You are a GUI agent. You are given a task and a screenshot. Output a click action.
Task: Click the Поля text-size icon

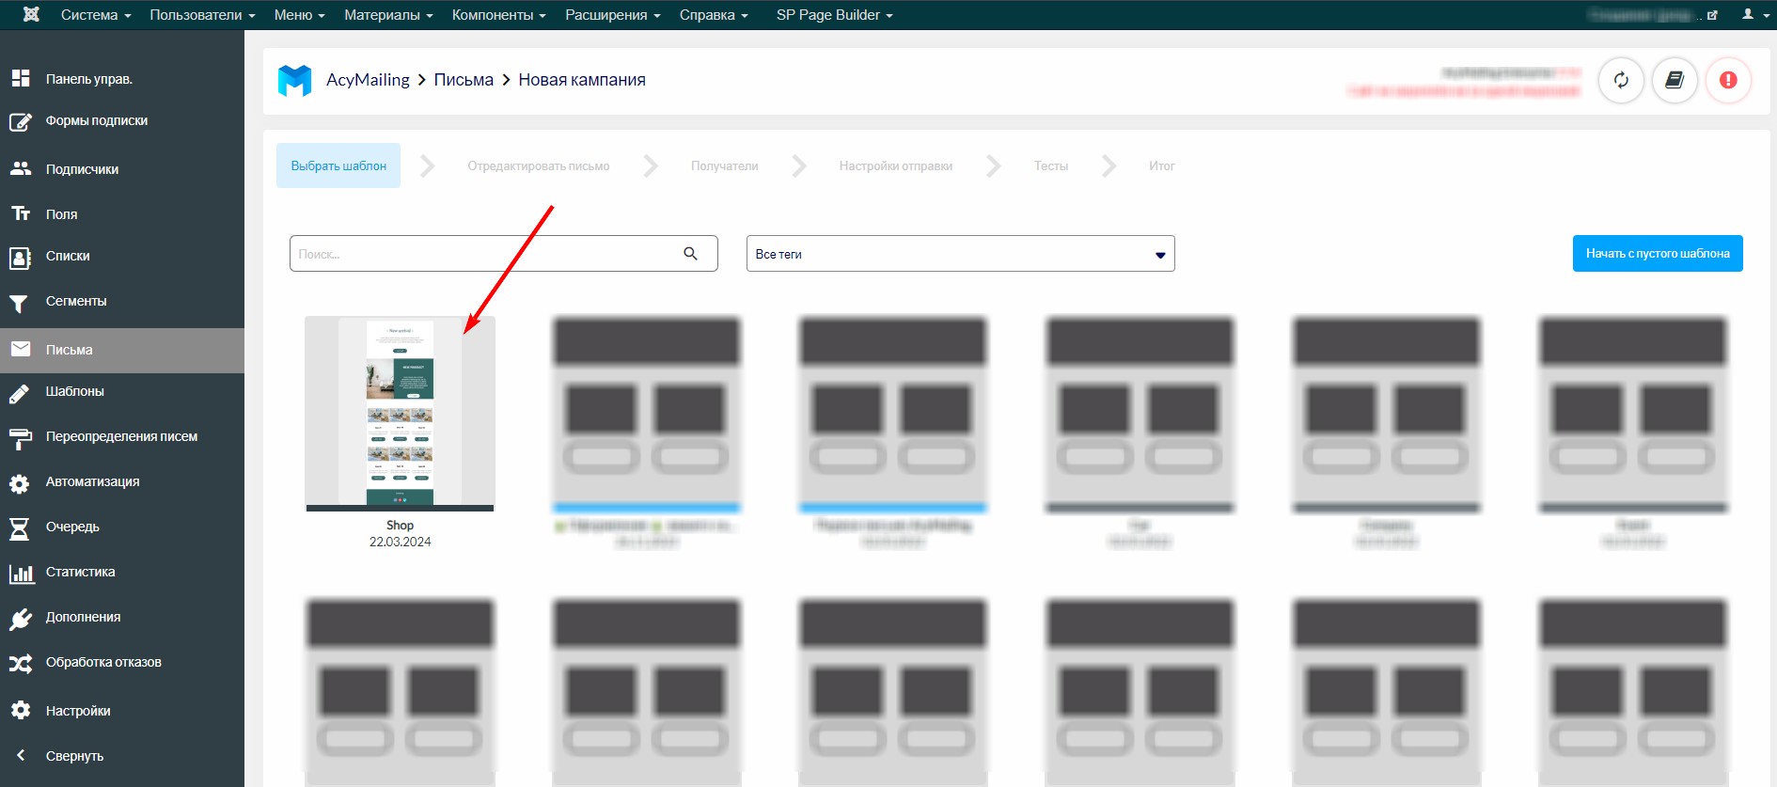coord(21,213)
